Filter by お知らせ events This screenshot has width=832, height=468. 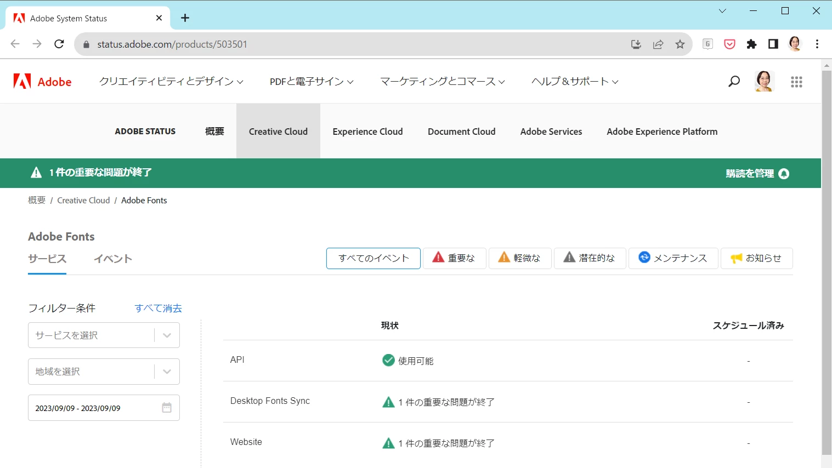(757, 258)
